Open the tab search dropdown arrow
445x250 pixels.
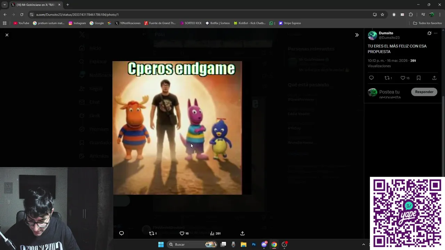click(4, 5)
